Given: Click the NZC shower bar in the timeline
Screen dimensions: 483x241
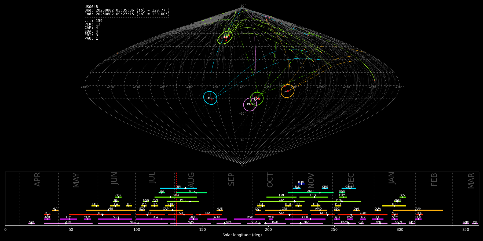Looking at the screenshot, I should point(133,223).
